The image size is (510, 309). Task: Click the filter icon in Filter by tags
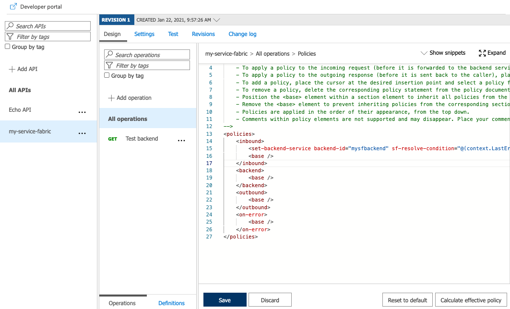[10, 36]
